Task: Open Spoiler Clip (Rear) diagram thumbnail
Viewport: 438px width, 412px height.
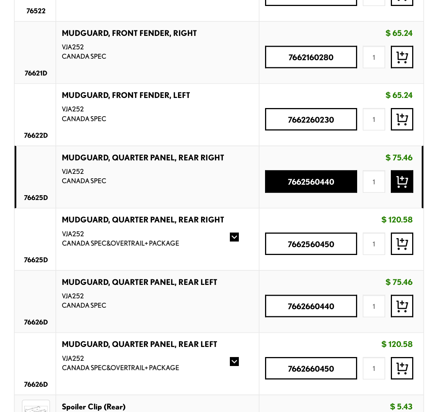Action: (x=36, y=406)
